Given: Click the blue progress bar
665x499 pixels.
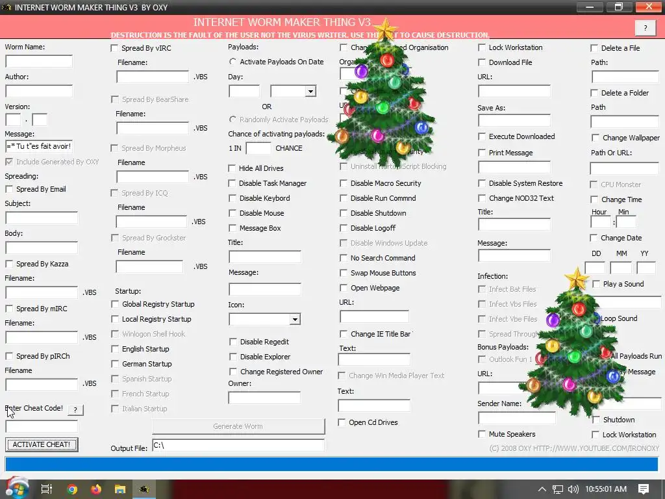Looking at the screenshot, I should [332, 464].
